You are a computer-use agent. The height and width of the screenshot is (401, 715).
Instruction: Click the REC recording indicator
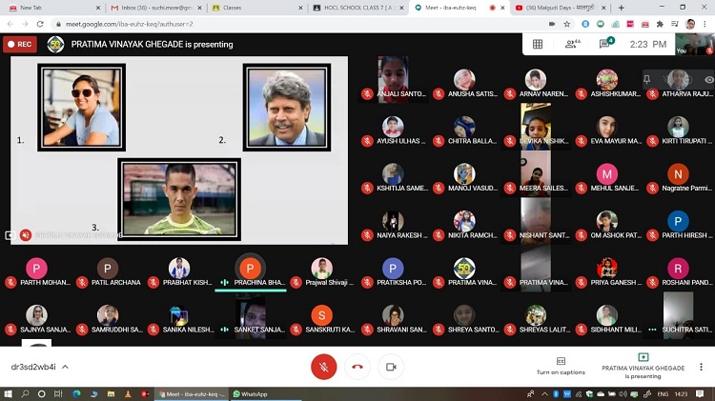[x=20, y=44]
